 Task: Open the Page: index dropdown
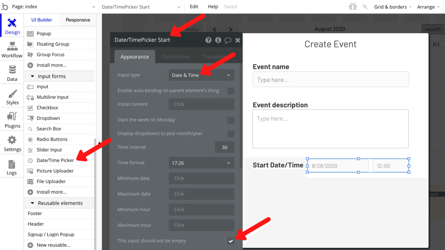tap(53, 7)
